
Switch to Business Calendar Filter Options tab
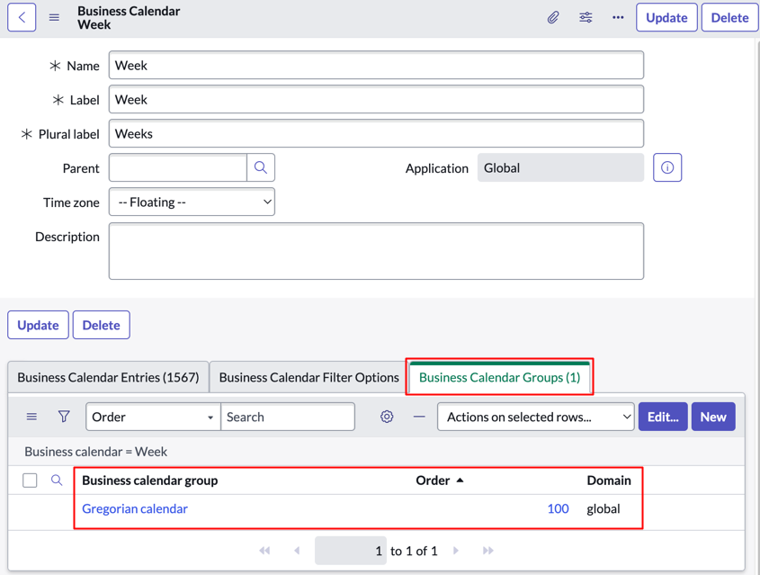(x=308, y=377)
